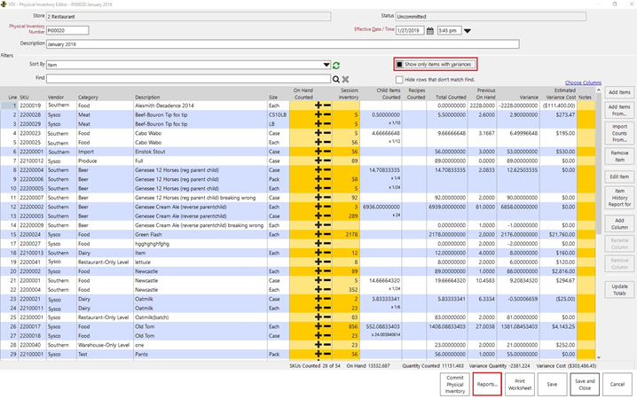Clear the Find field with X icon
637x399 pixels.
pyautogui.click(x=346, y=79)
